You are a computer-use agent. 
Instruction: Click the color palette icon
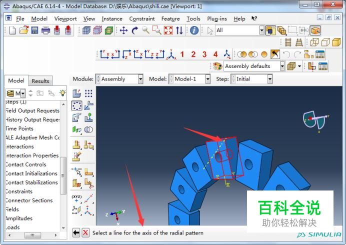(217, 66)
